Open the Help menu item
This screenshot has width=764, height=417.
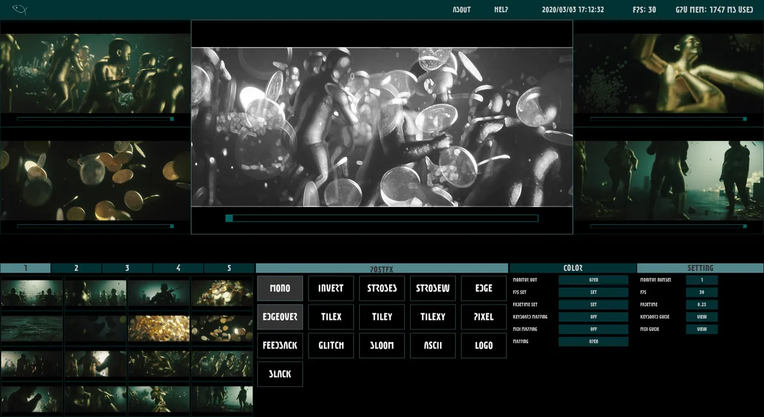click(501, 10)
